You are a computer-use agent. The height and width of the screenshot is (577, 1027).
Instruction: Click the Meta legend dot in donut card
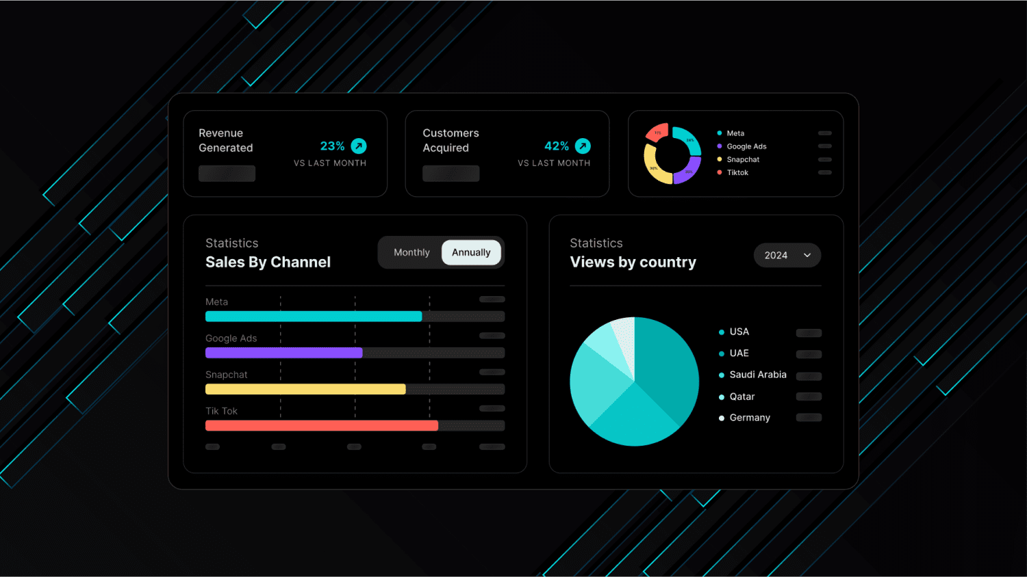click(x=720, y=133)
